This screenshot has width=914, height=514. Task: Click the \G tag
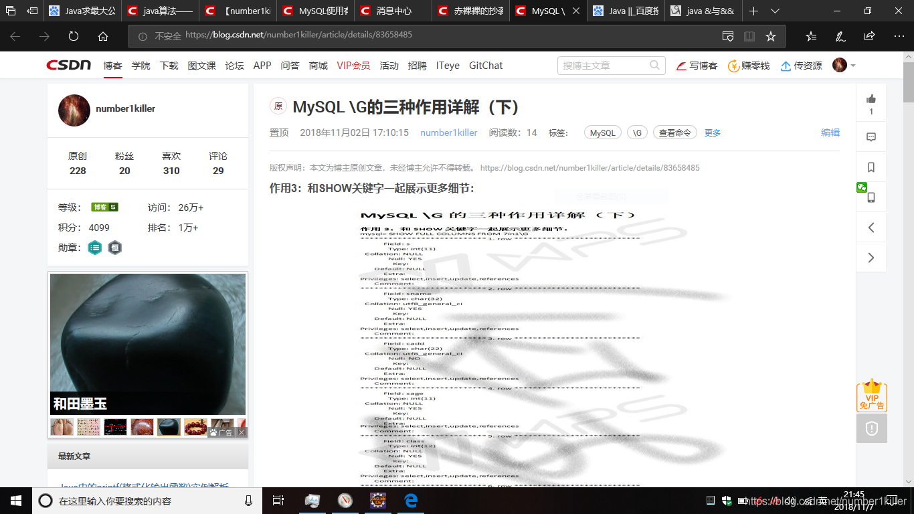(637, 133)
